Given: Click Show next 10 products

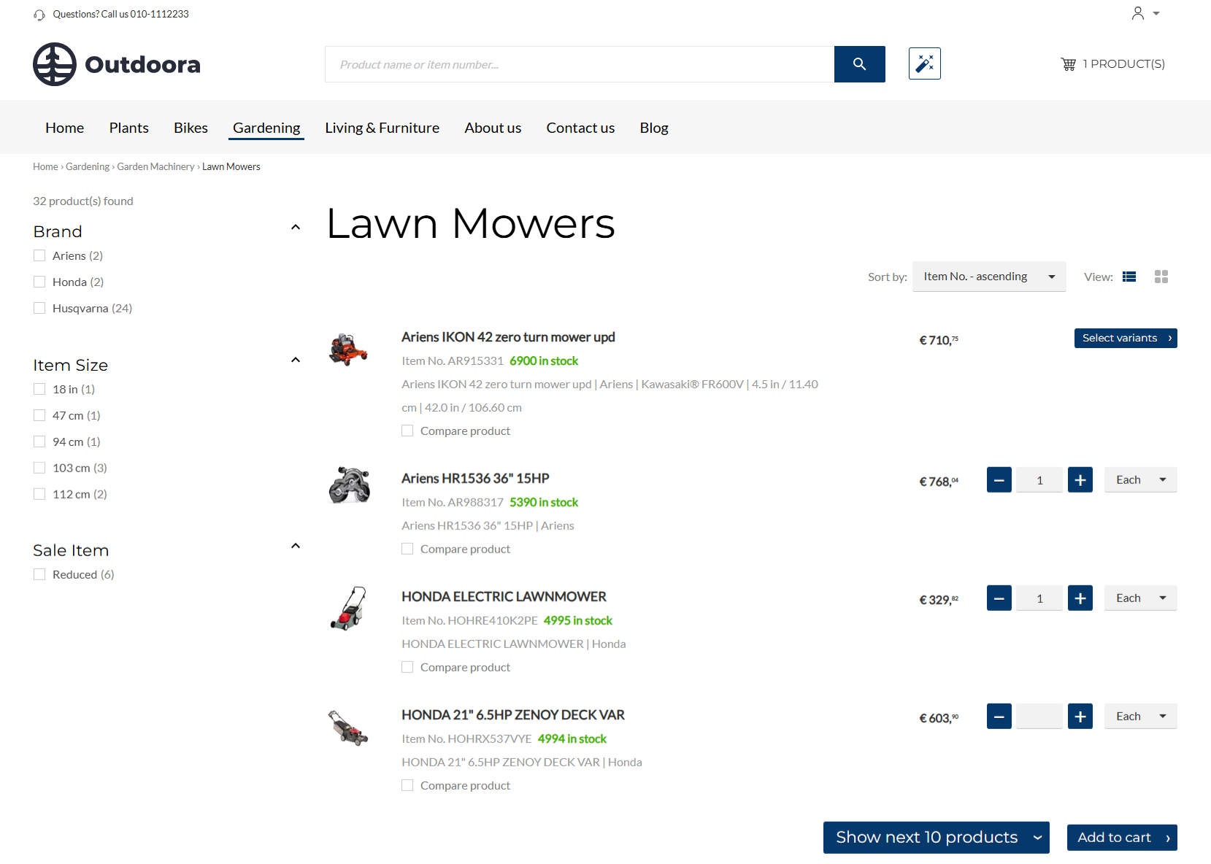Looking at the screenshot, I should point(936,838).
